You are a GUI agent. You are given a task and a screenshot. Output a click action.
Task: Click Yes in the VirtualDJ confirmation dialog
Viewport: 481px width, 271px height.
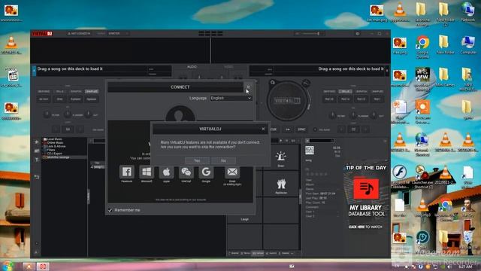pos(197,160)
